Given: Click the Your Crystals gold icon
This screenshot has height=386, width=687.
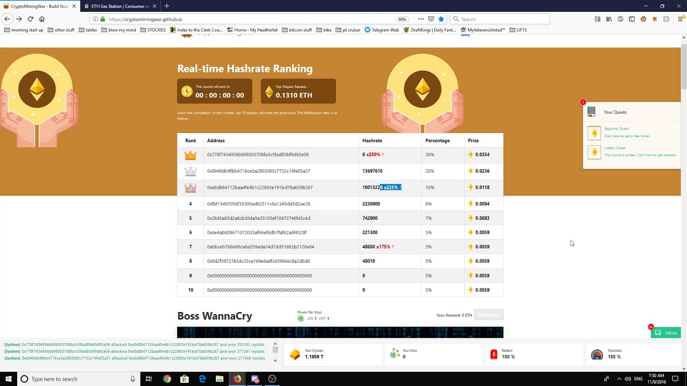Looking at the screenshot, I should (295, 354).
